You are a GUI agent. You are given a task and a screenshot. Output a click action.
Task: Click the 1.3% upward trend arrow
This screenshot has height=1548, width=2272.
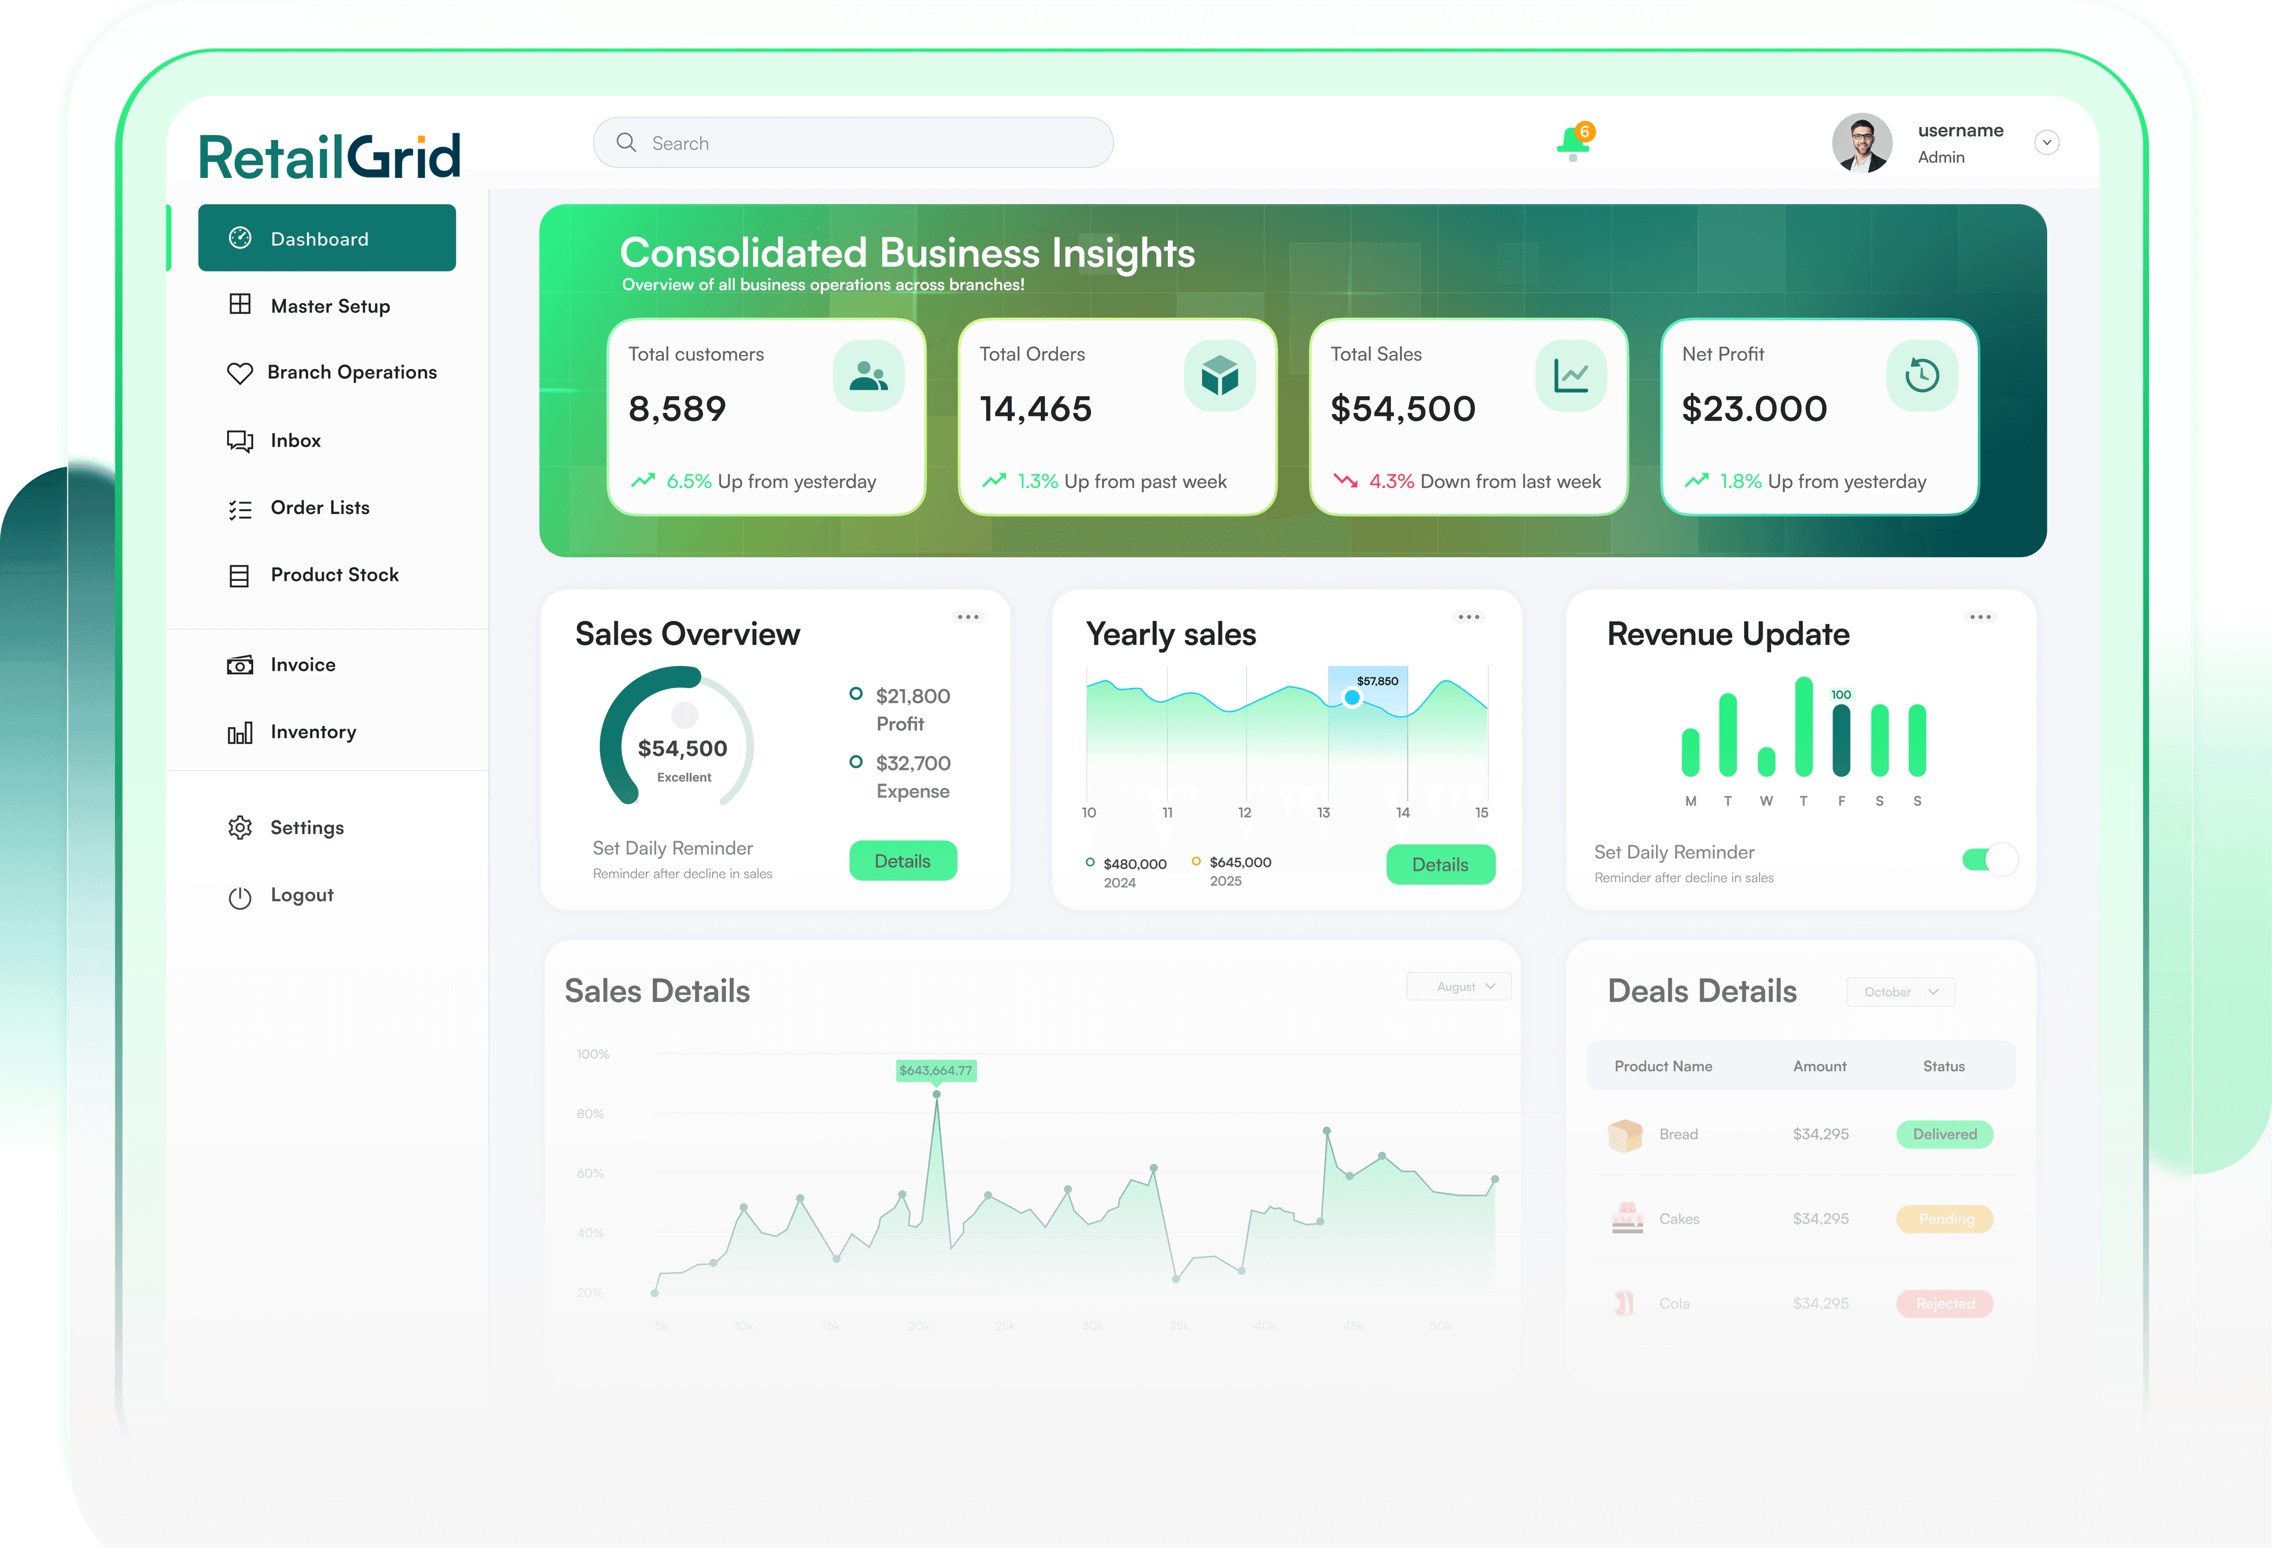pyautogui.click(x=994, y=481)
